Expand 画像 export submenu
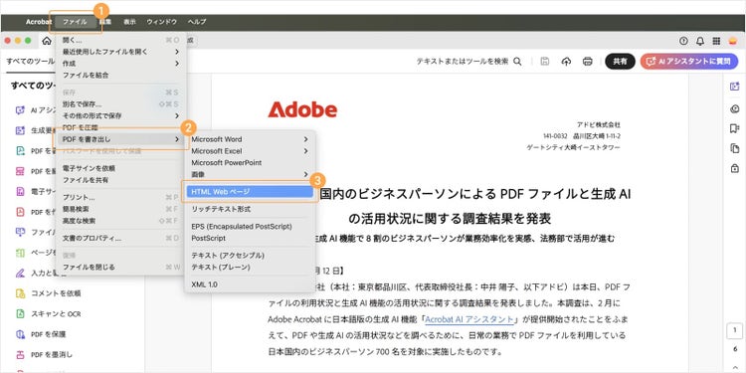 (x=250, y=175)
